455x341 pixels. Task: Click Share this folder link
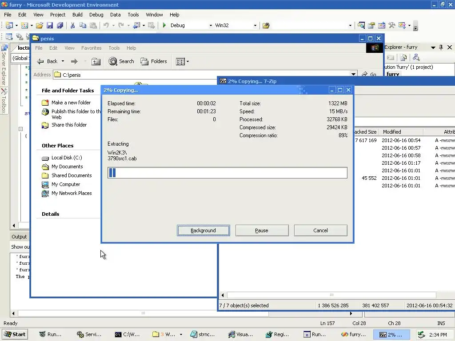(69, 125)
